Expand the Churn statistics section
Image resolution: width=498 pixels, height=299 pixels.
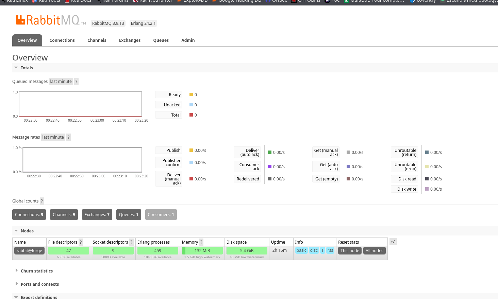point(36,271)
